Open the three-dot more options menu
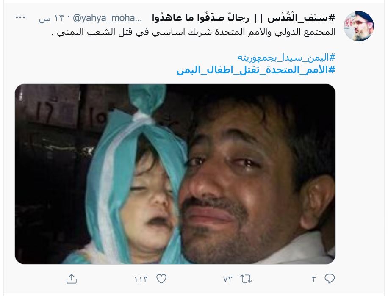388x296 pixels. pyautogui.click(x=20, y=17)
